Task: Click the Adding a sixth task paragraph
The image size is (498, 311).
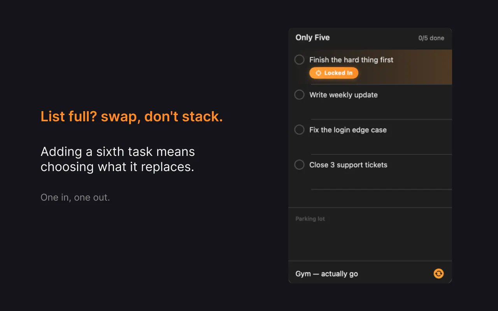Action: [117, 159]
